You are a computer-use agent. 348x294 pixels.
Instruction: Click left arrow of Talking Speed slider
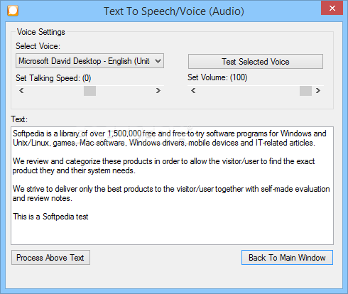[21, 91]
